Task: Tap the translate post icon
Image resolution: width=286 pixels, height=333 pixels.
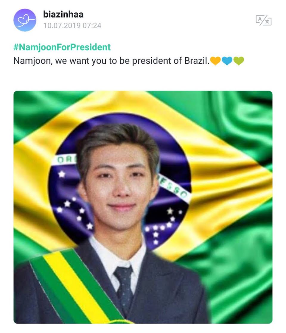Action: (263, 20)
